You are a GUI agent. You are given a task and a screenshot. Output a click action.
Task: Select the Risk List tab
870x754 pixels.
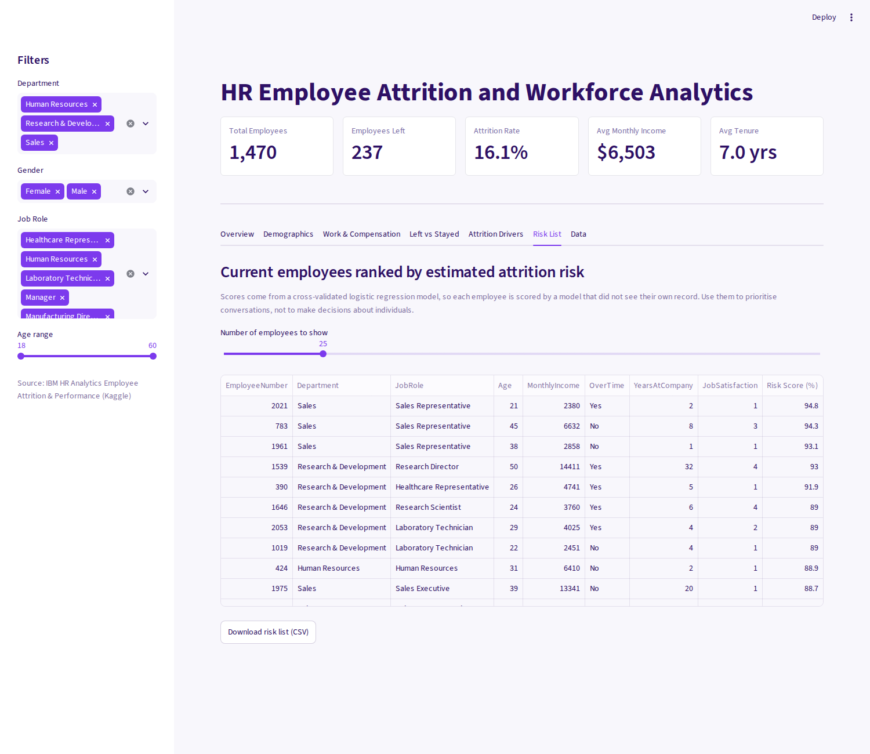547,234
